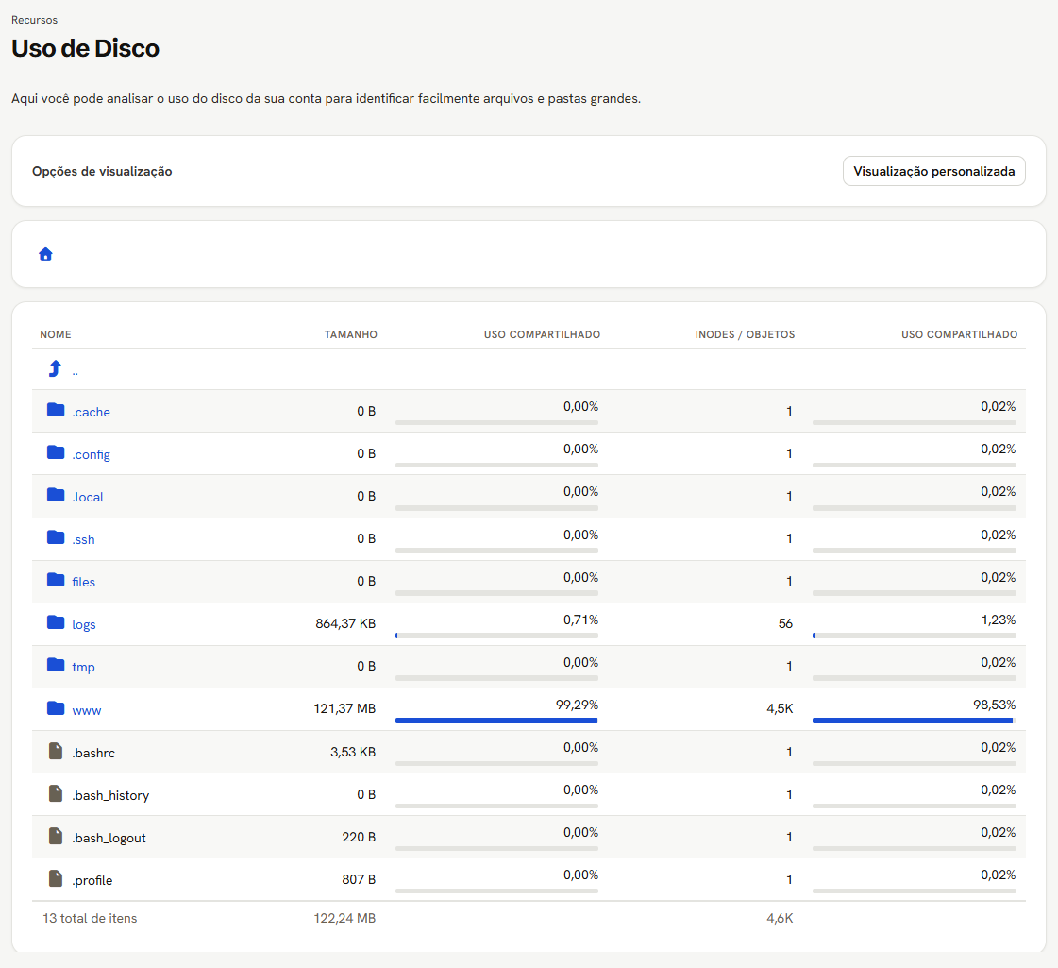Click the files folder icon

[x=56, y=581]
